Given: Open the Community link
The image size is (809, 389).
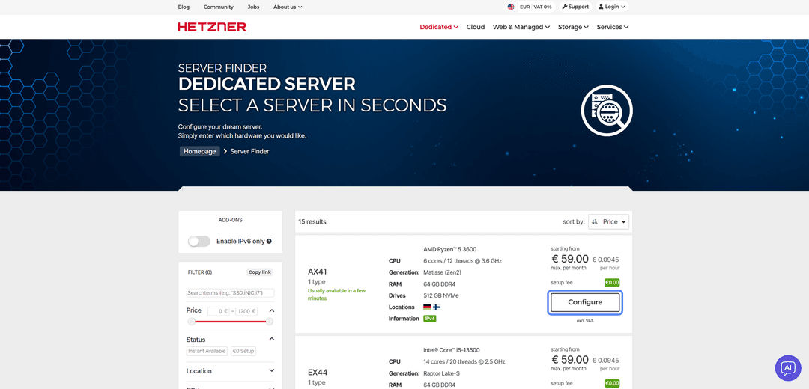Looking at the screenshot, I should click(218, 7).
